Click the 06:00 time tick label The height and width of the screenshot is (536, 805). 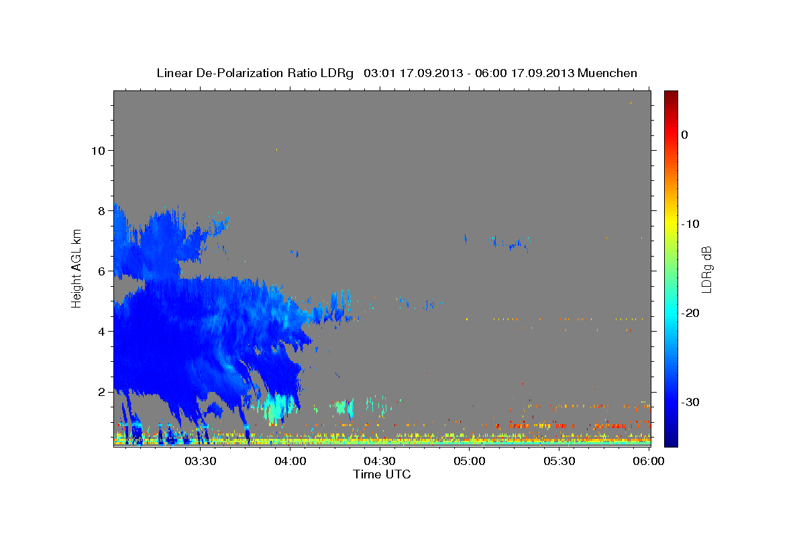(x=649, y=461)
